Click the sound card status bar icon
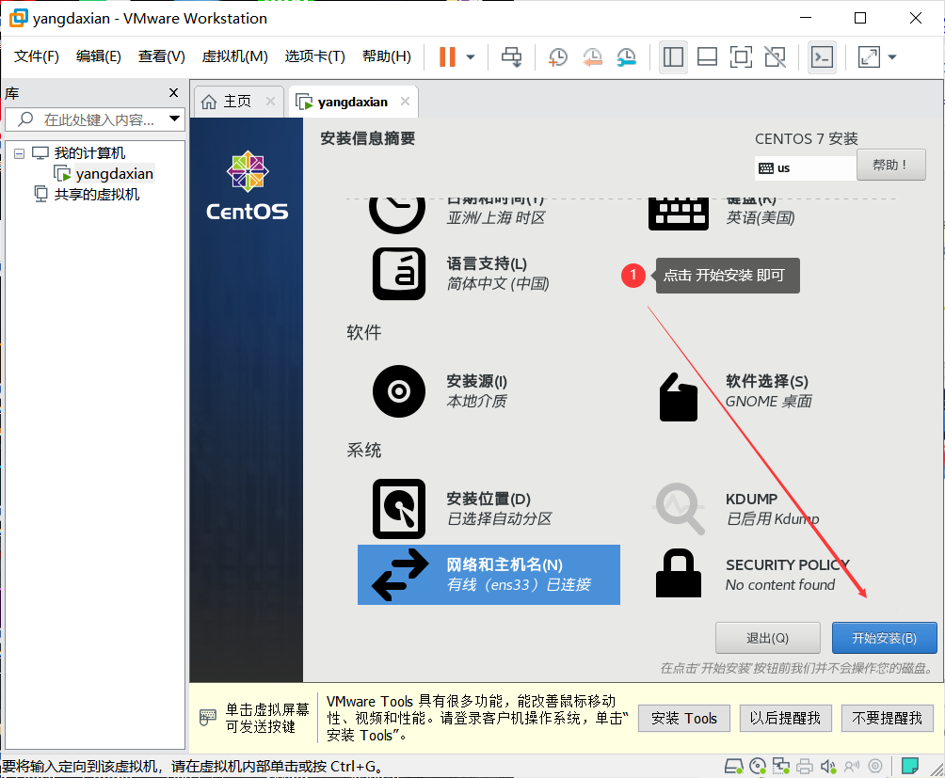 click(828, 766)
